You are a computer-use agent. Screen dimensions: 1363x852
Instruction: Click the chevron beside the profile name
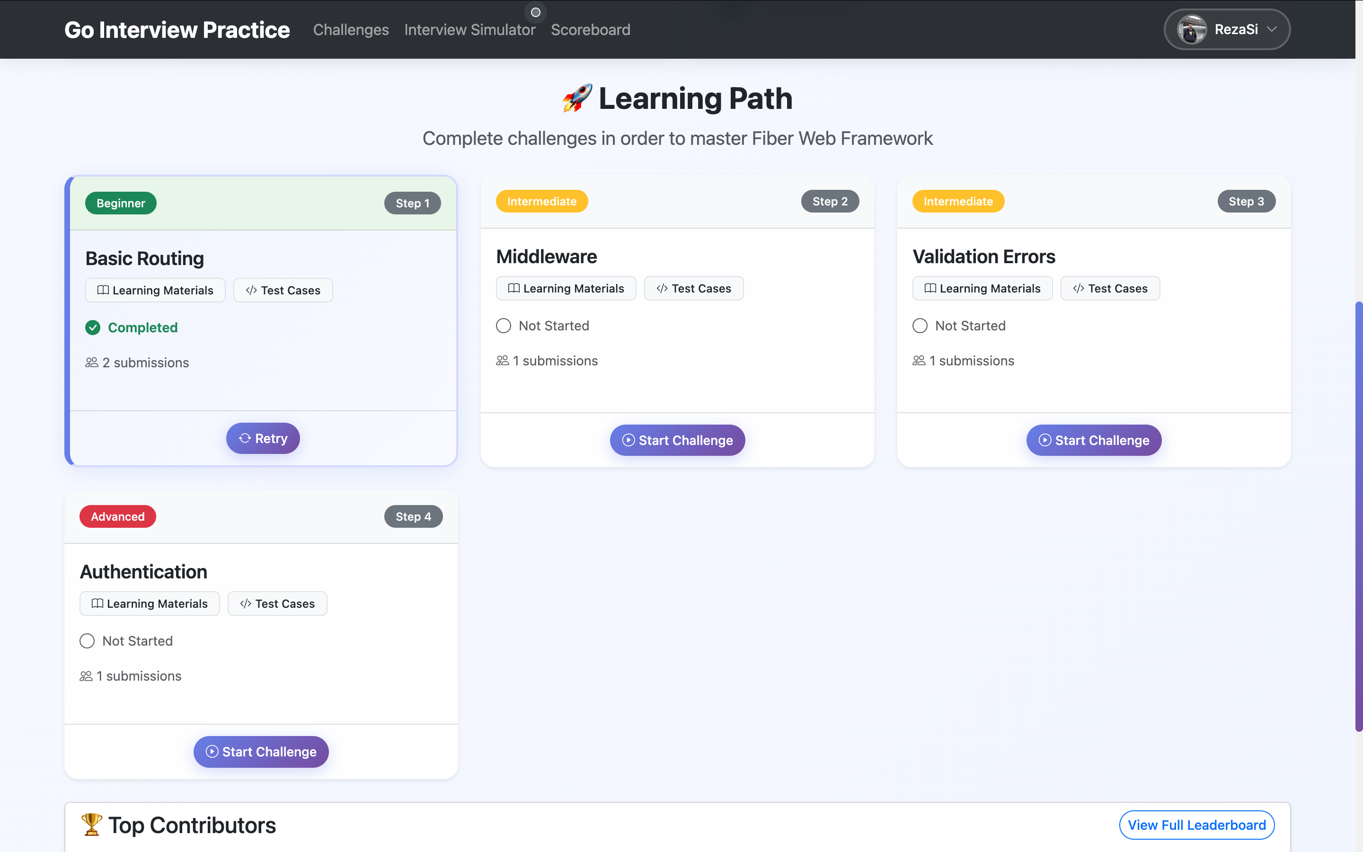(x=1274, y=29)
